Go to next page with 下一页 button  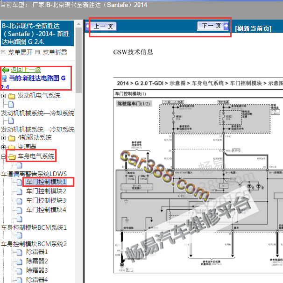coord(213,26)
